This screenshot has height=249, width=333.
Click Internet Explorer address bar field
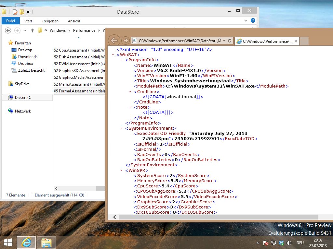pos(177,41)
